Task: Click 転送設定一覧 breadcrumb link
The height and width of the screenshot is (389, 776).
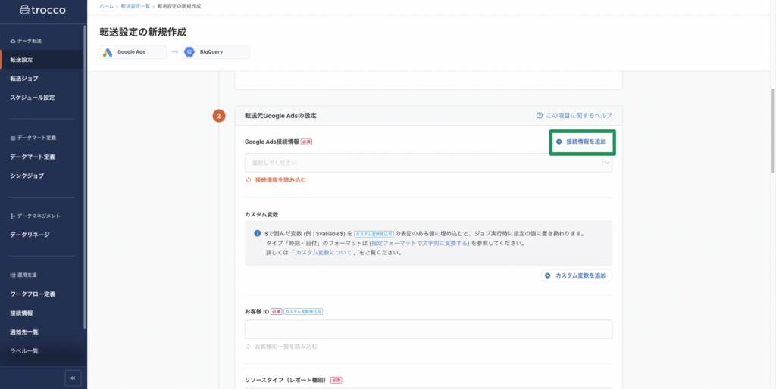Action: tap(136, 6)
